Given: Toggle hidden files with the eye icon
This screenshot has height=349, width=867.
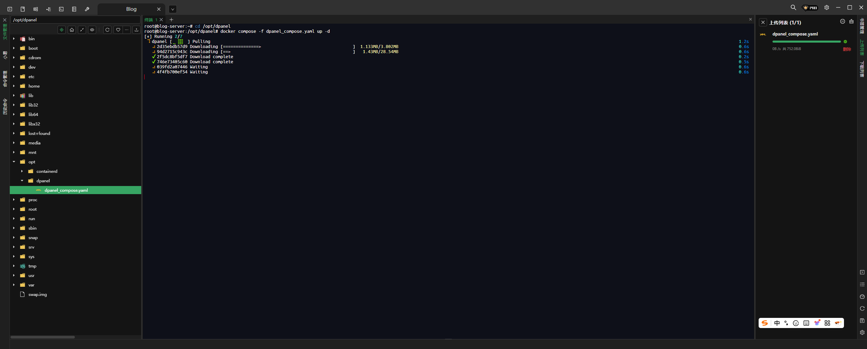Looking at the screenshot, I should pyautogui.click(x=92, y=30).
